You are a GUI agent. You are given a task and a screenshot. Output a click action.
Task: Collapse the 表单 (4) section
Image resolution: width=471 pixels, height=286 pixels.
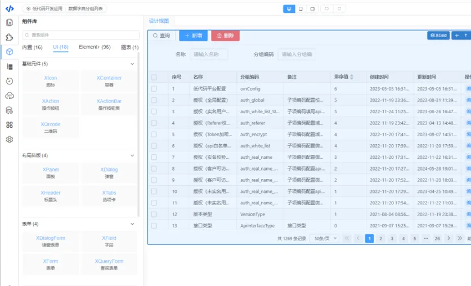click(132, 224)
